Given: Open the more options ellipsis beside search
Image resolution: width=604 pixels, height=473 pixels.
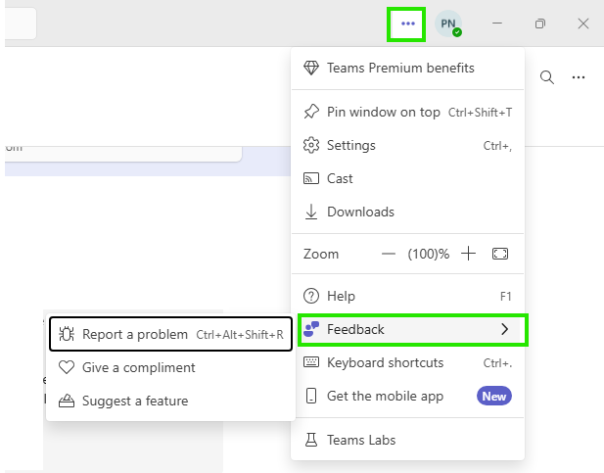Looking at the screenshot, I should coord(579,77).
